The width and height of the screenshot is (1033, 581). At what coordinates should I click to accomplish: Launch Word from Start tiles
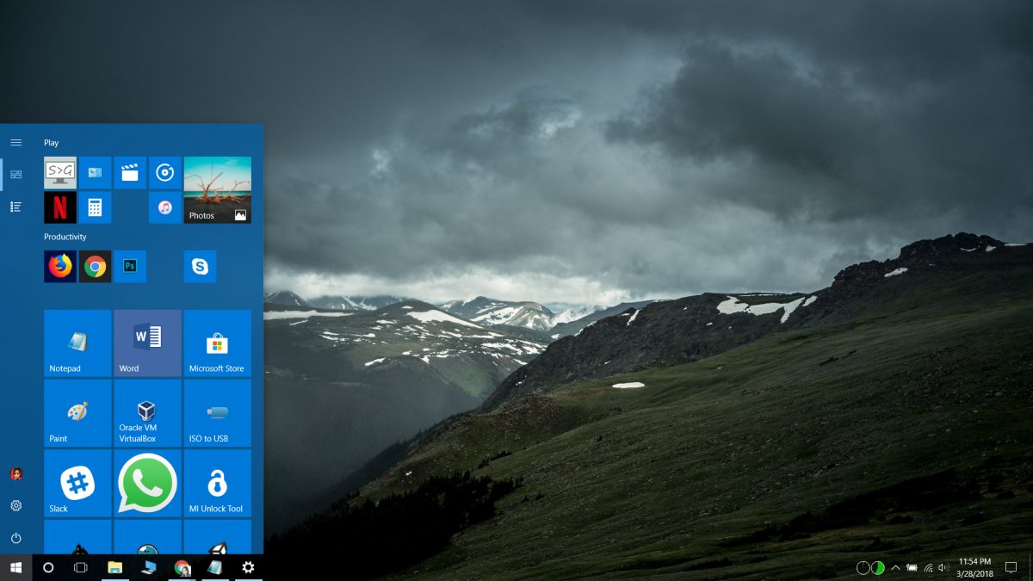[x=147, y=343]
